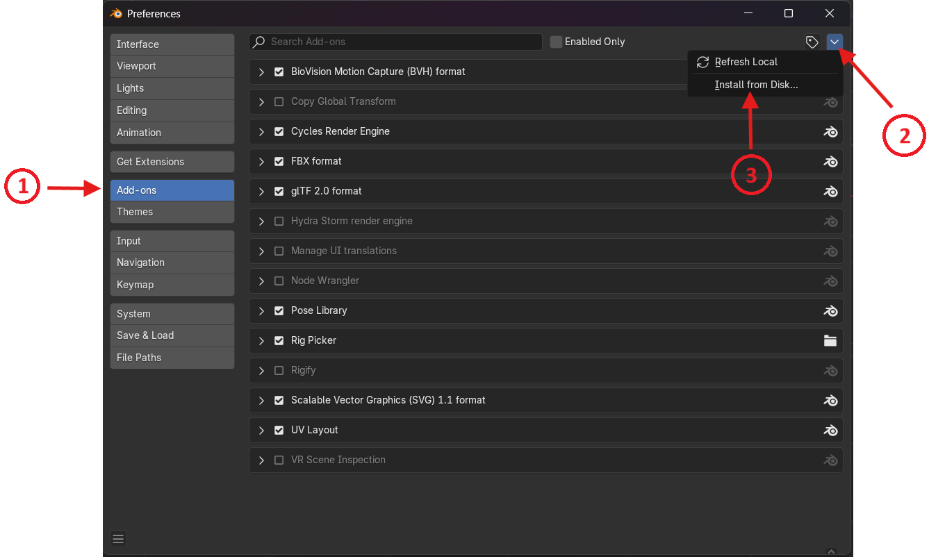The width and height of the screenshot is (929, 557).
Task: Click the Search Add-ons field
Action: coord(403,42)
